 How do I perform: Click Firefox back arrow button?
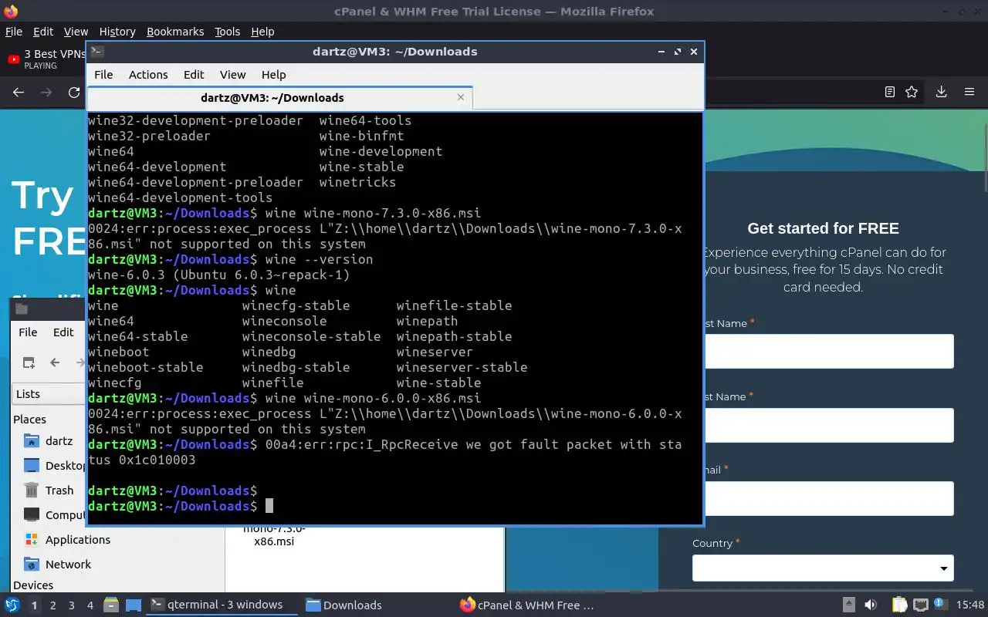[19, 92]
